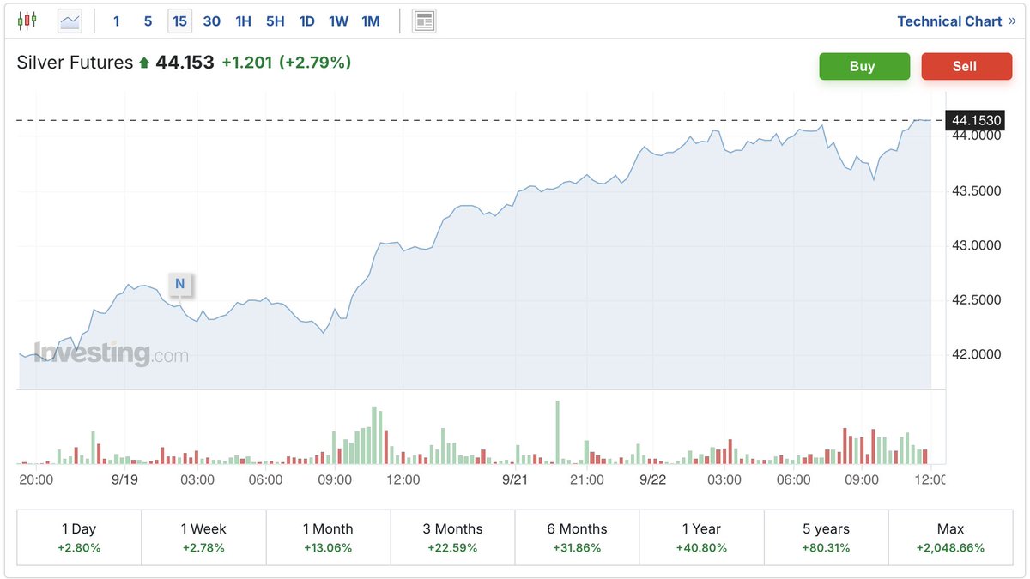Select the 1 Day performance range

point(79,538)
